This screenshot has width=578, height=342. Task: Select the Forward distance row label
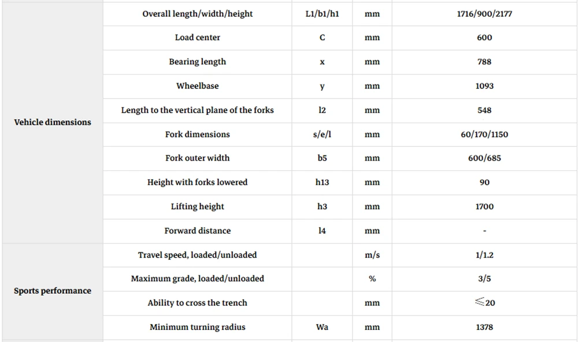point(197,231)
